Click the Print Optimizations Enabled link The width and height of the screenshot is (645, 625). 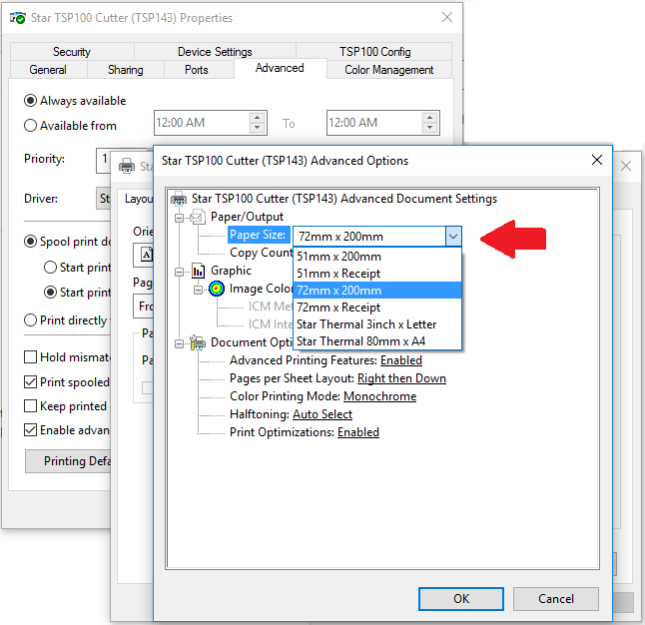(358, 432)
